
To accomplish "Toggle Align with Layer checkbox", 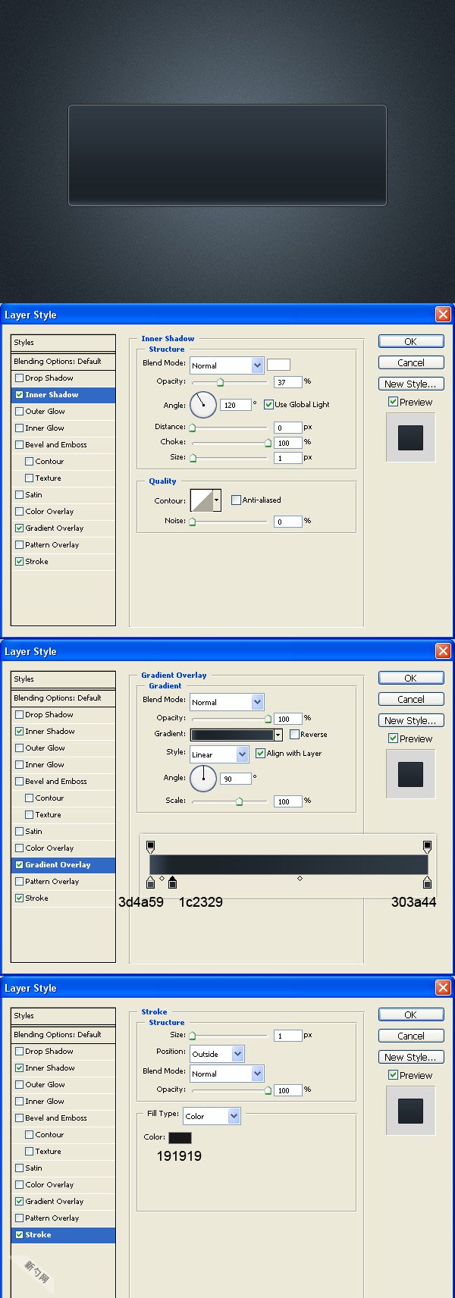I will pyautogui.click(x=260, y=754).
